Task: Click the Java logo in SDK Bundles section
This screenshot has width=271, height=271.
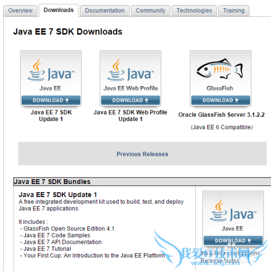Action: (x=233, y=210)
